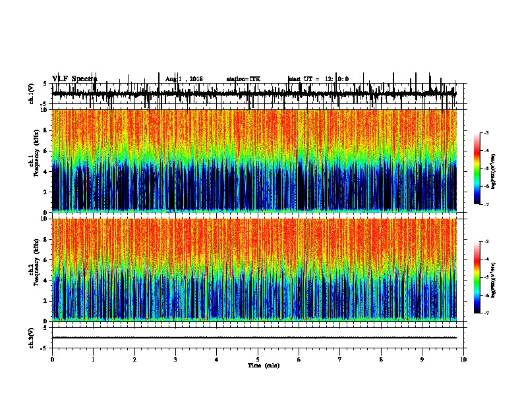This screenshot has height=403, width=522.
Task: Click the 'ch.1(V)' waveform axis label
Action: point(31,94)
